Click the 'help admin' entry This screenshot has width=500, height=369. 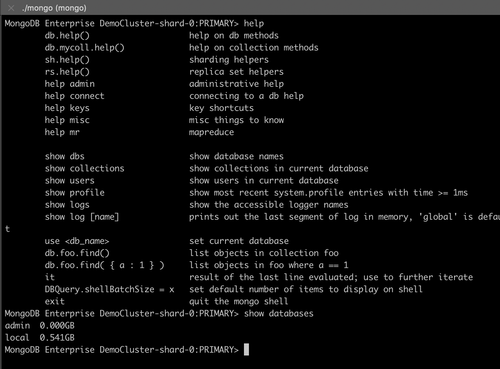(x=70, y=84)
